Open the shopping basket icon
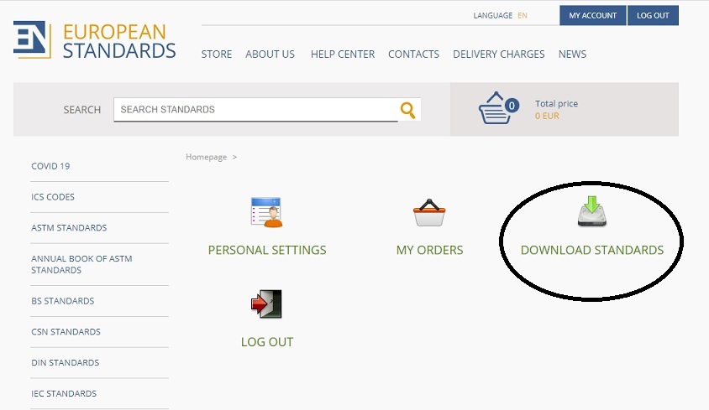 [x=498, y=108]
